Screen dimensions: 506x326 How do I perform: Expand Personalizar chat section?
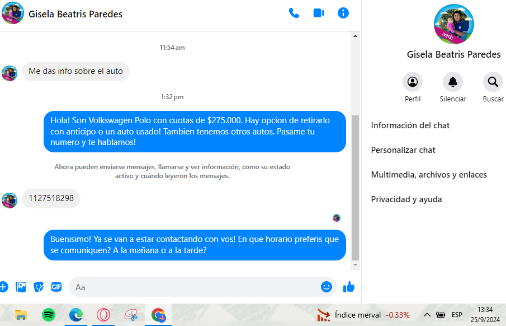[403, 150]
